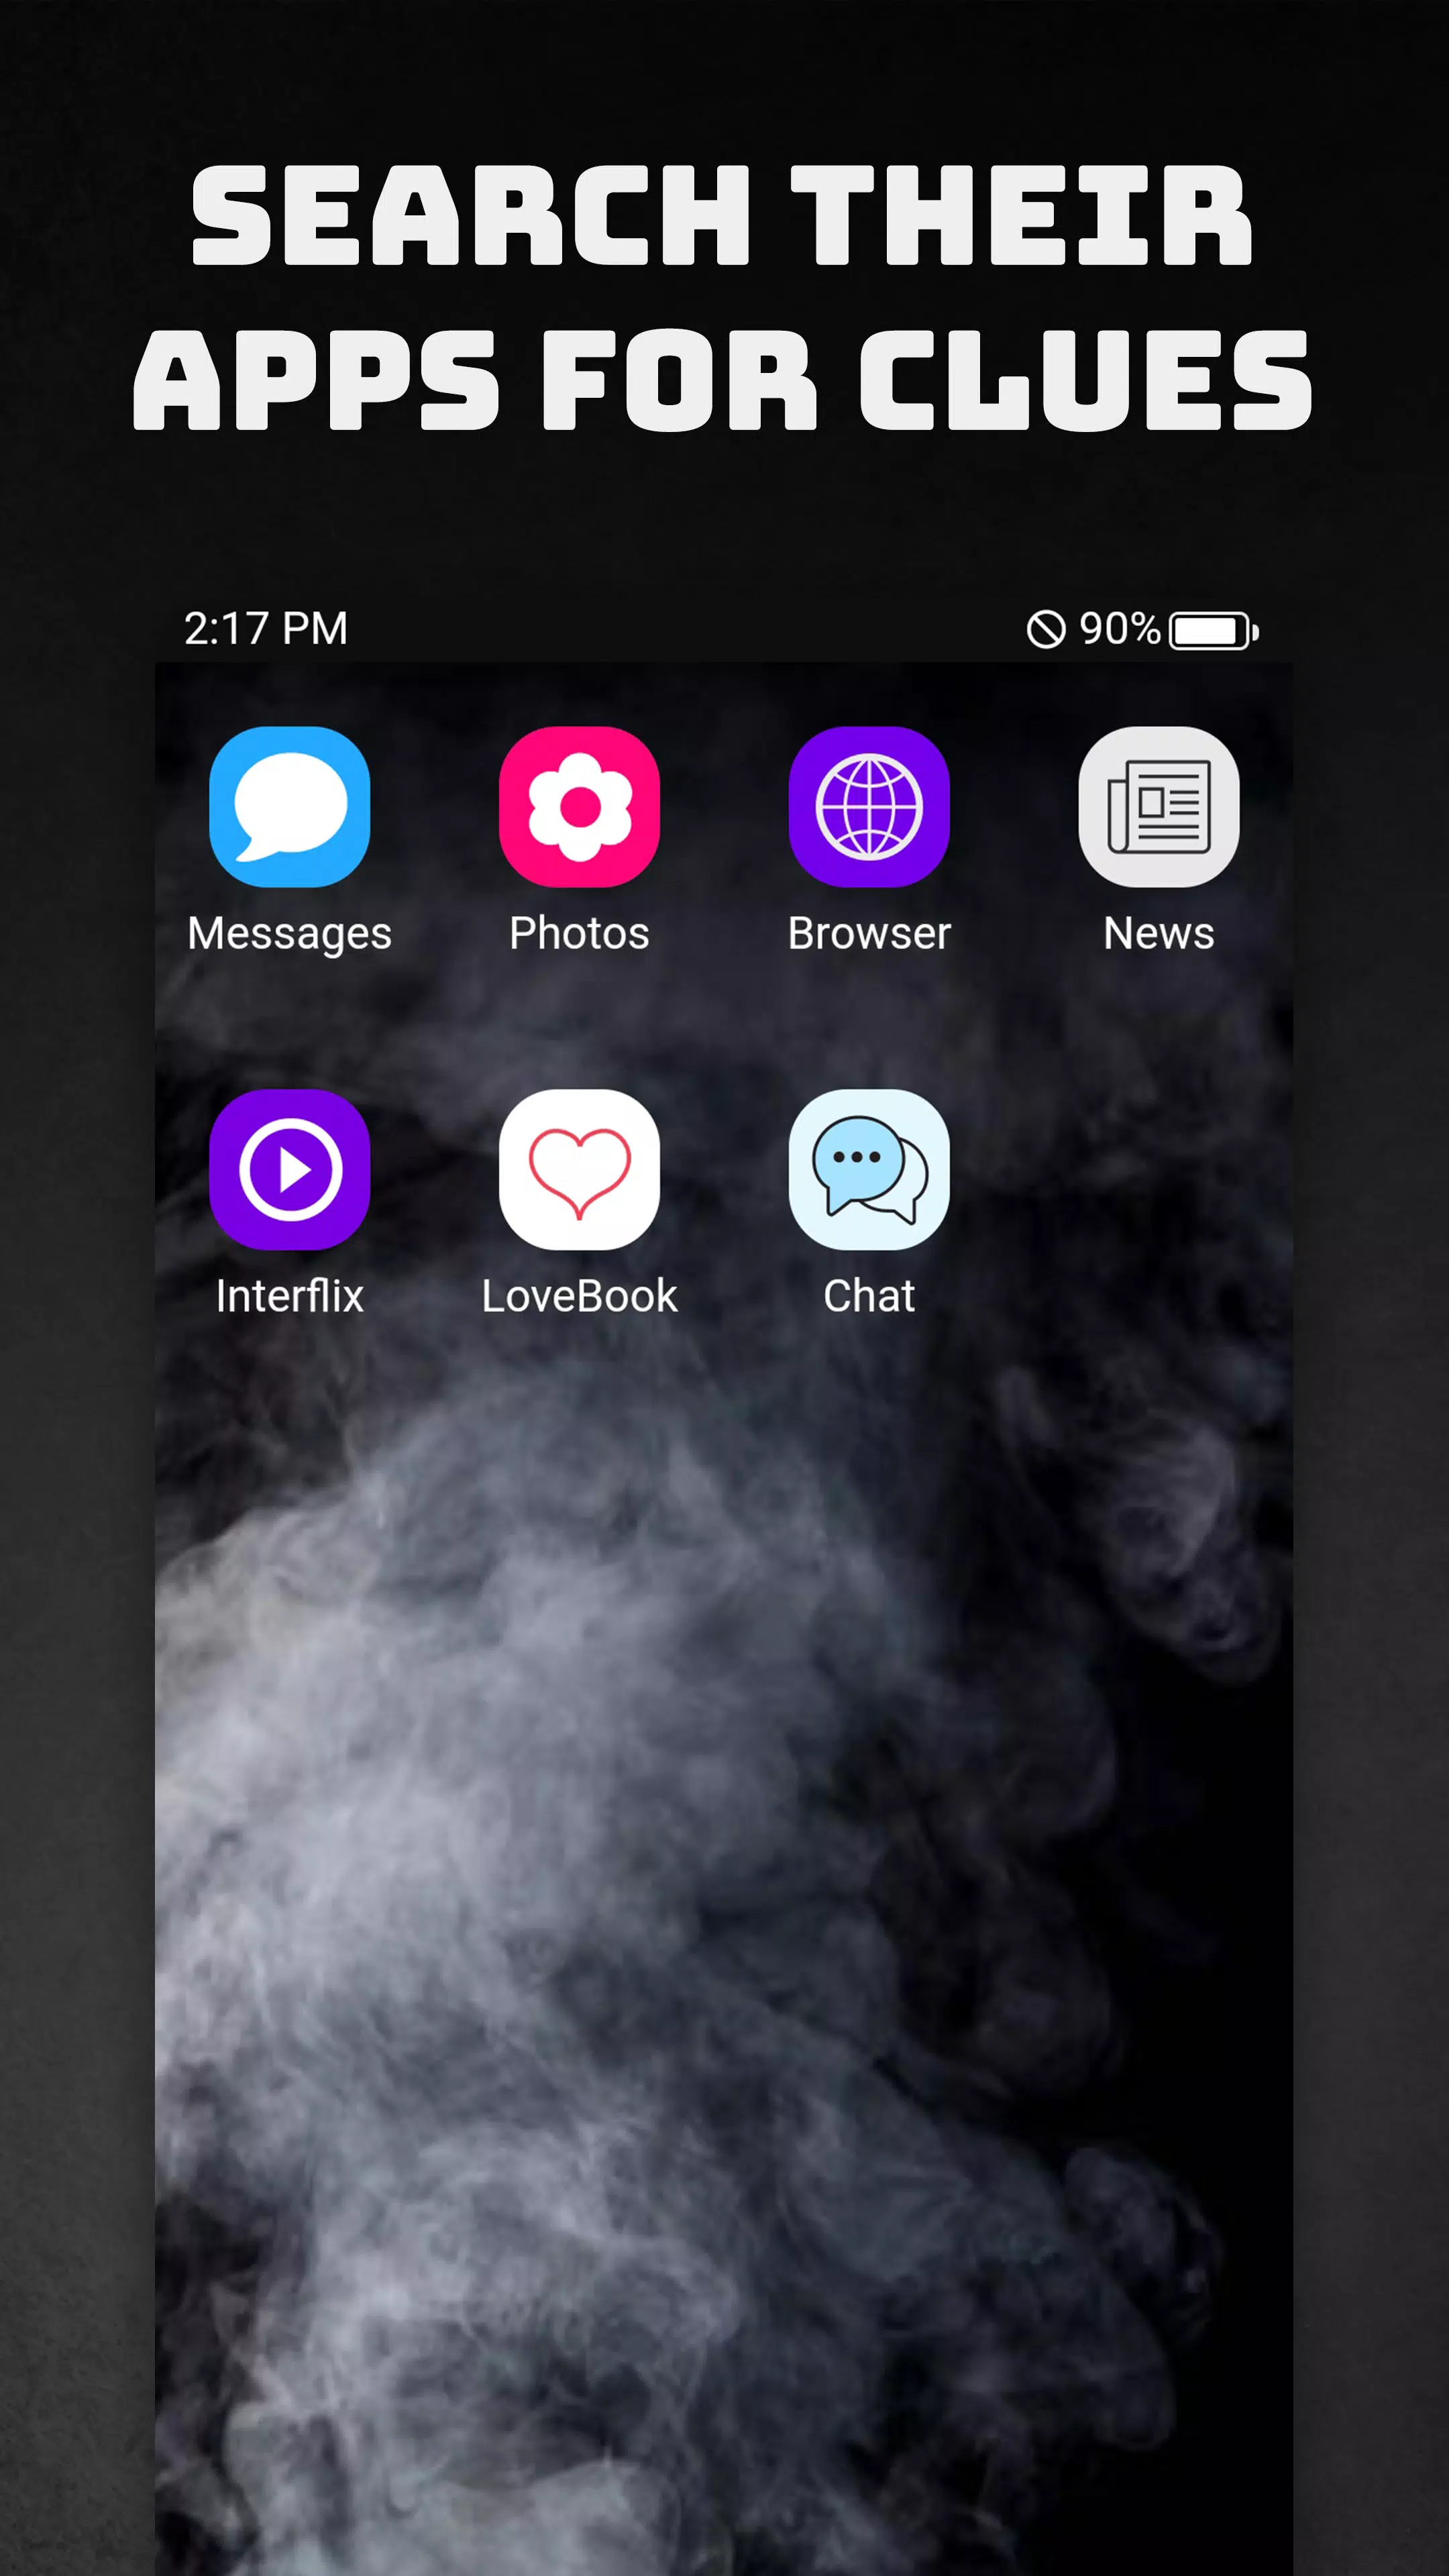
Task: Toggle do not disturb status icon
Action: (1046, 628)
